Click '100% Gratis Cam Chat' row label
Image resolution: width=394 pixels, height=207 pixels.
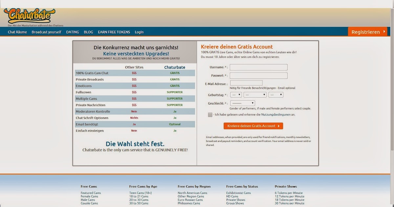[x=92, y=73]
